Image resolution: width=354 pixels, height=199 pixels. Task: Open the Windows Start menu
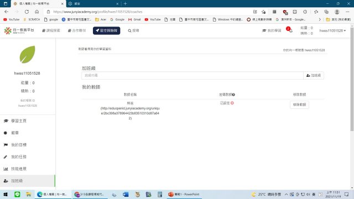pyautogui.click(x=6, y=194)
